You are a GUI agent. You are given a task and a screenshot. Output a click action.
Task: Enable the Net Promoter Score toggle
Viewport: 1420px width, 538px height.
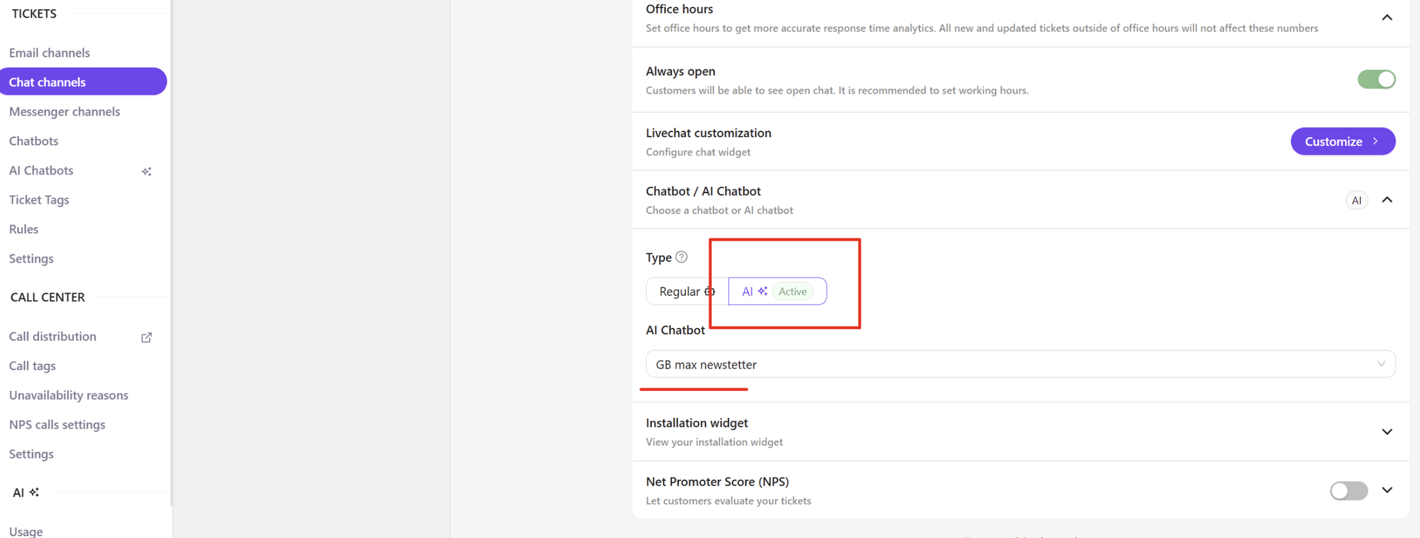pyautogui.click(x=1348, y=490)
